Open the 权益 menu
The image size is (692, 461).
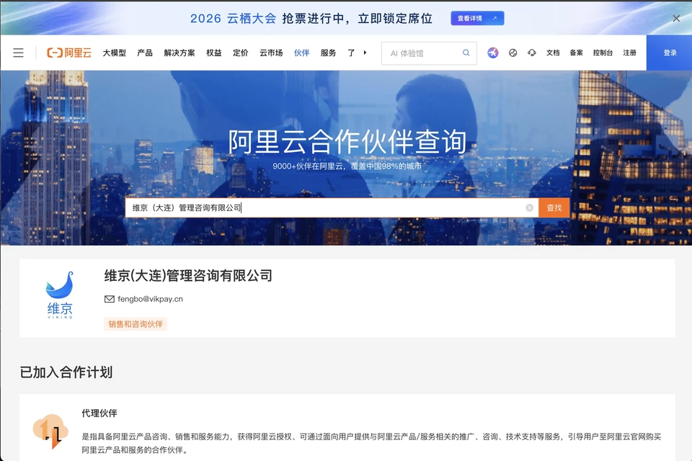click(x=213, y=53)
